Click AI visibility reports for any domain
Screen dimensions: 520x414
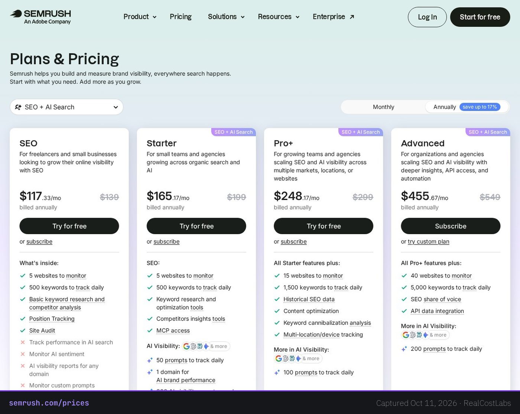click(x=64, y=370)
